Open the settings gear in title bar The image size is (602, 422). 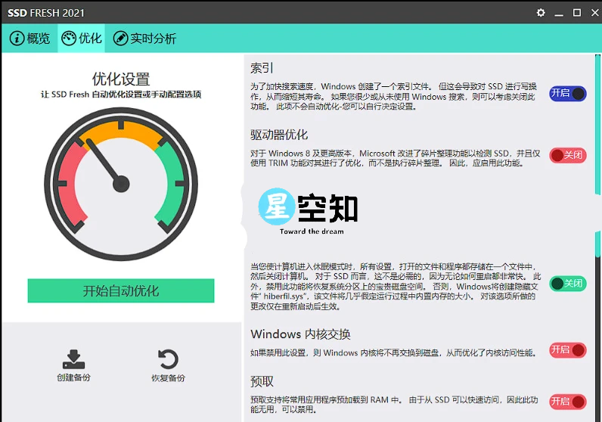pos(541,13)
